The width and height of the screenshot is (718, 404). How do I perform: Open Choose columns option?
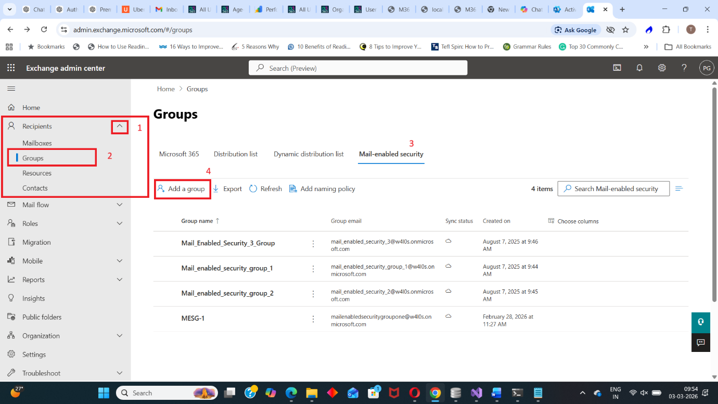click(573, 221)
